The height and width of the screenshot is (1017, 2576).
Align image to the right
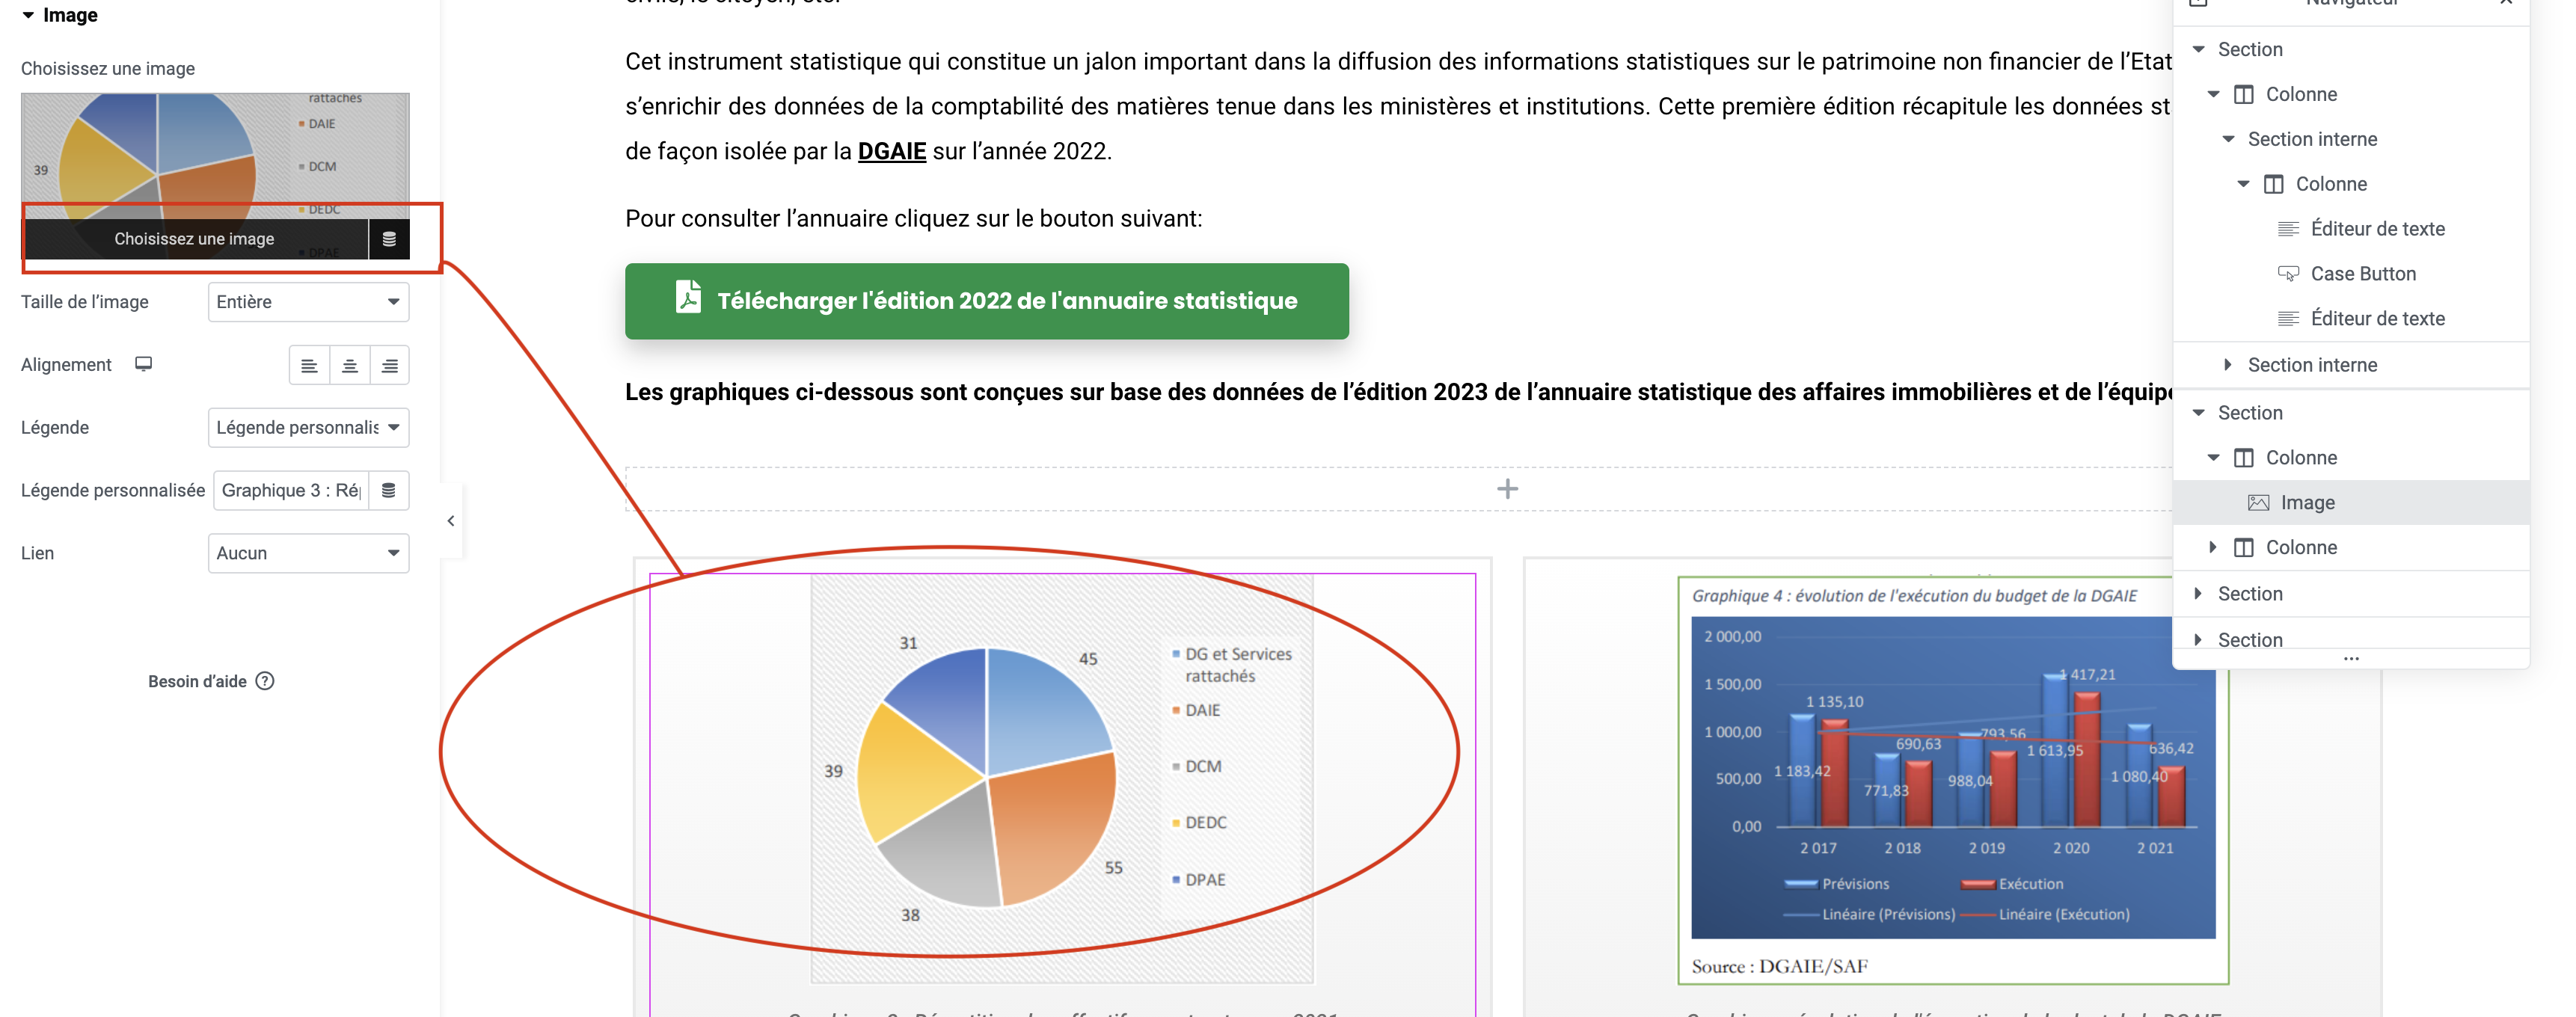389,366
